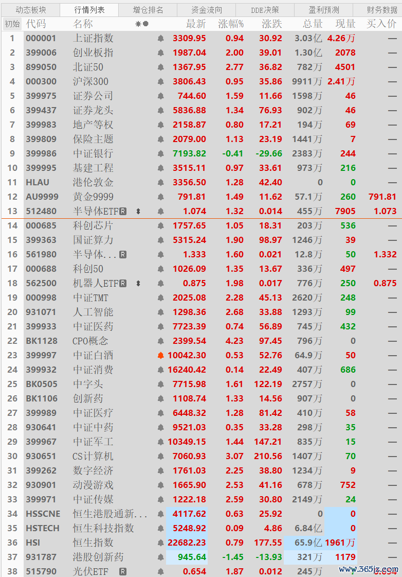Sort by the 买入价 column header
402x577 pixels.
tap(381, 24)
